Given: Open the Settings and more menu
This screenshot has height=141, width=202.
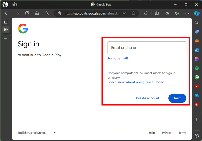Looking at the screenshot, I should [x=187, y=13].
